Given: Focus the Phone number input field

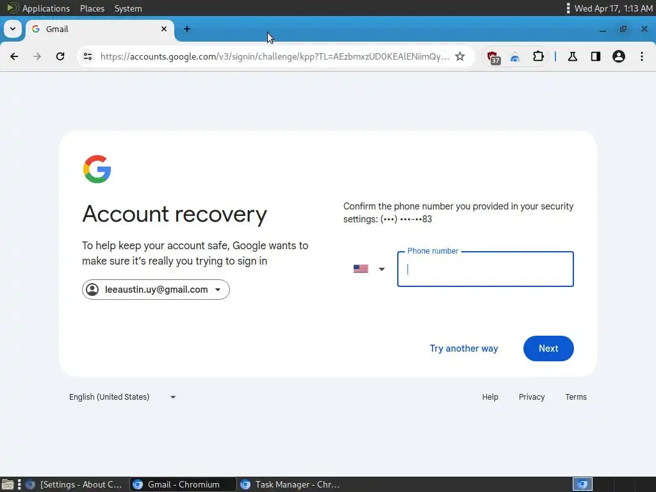Looking at the screenshot, I should tap(486, 269).
